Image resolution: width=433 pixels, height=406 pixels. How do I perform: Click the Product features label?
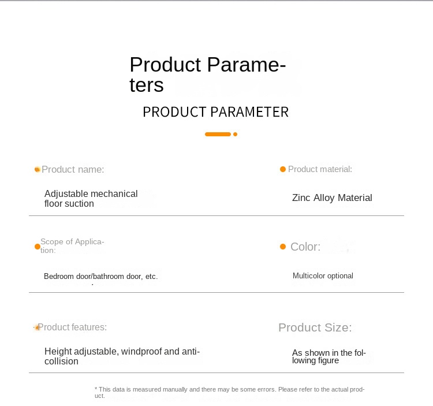pos(72,327)
